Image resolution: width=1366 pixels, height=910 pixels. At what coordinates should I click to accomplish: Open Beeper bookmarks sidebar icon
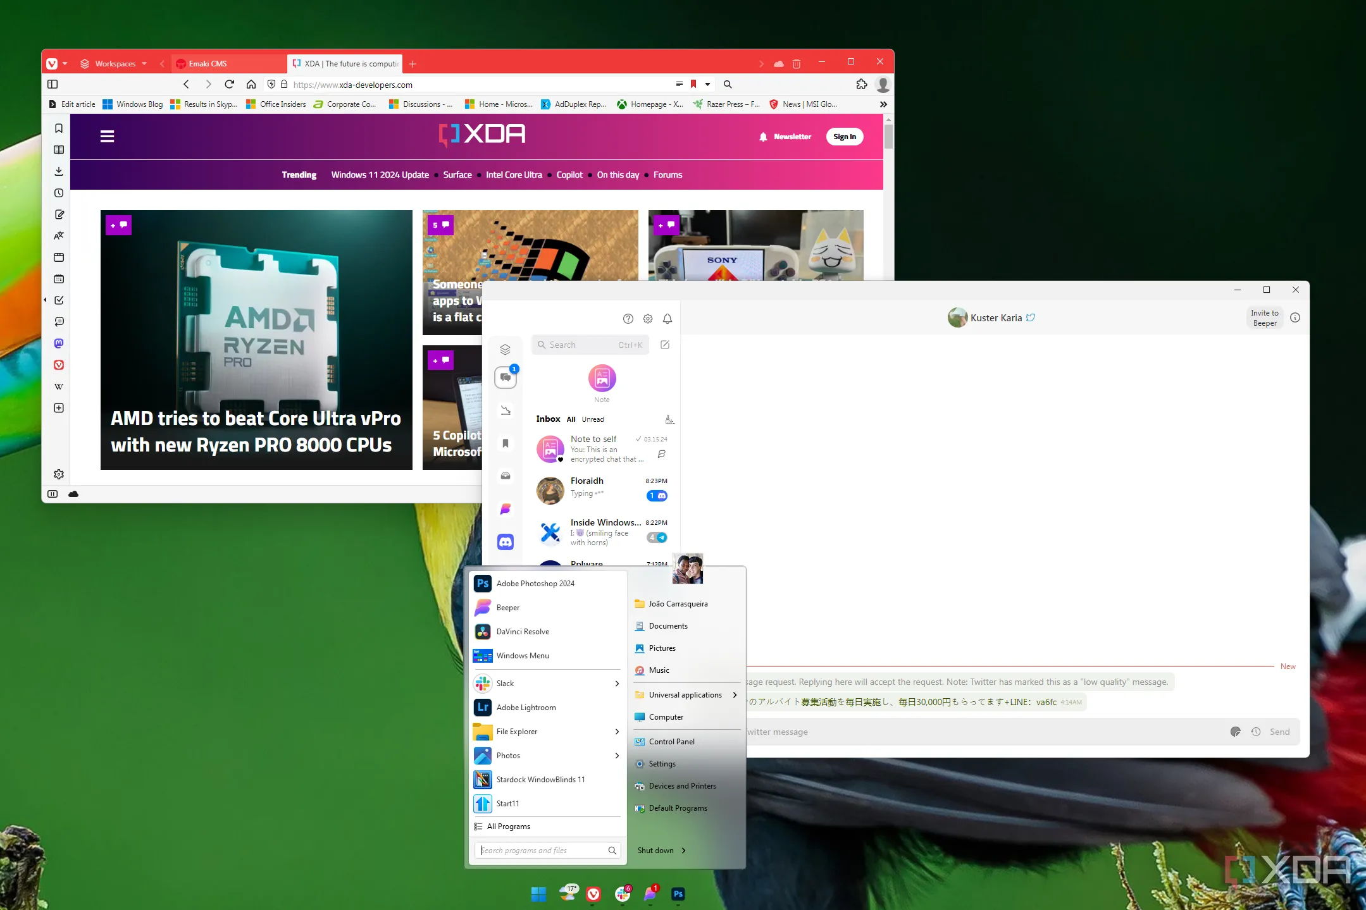pyautogui.click(x=505, y=443)
